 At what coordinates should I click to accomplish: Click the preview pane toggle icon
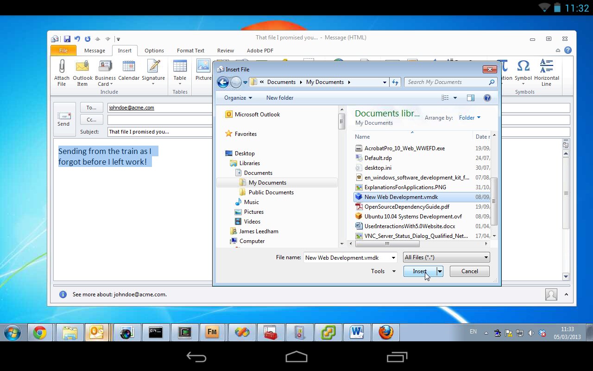click(x=471, y=98)
